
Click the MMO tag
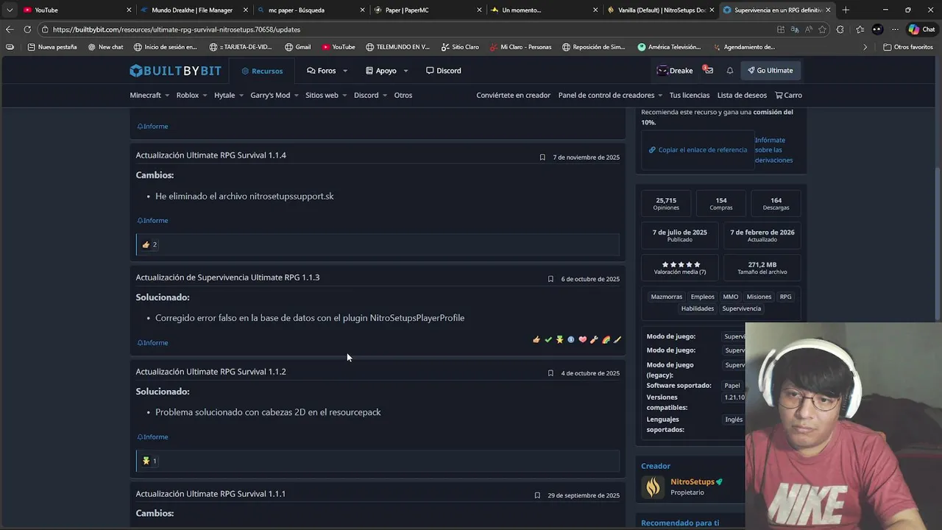[730, 297]
